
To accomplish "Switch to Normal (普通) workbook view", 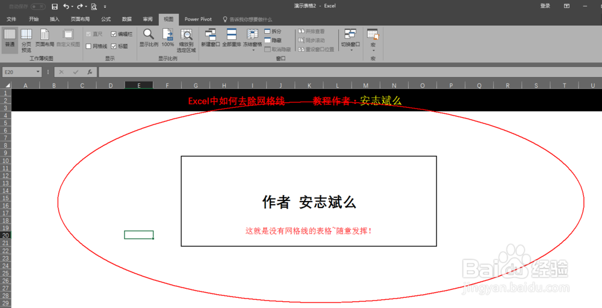I will (10, 38).
